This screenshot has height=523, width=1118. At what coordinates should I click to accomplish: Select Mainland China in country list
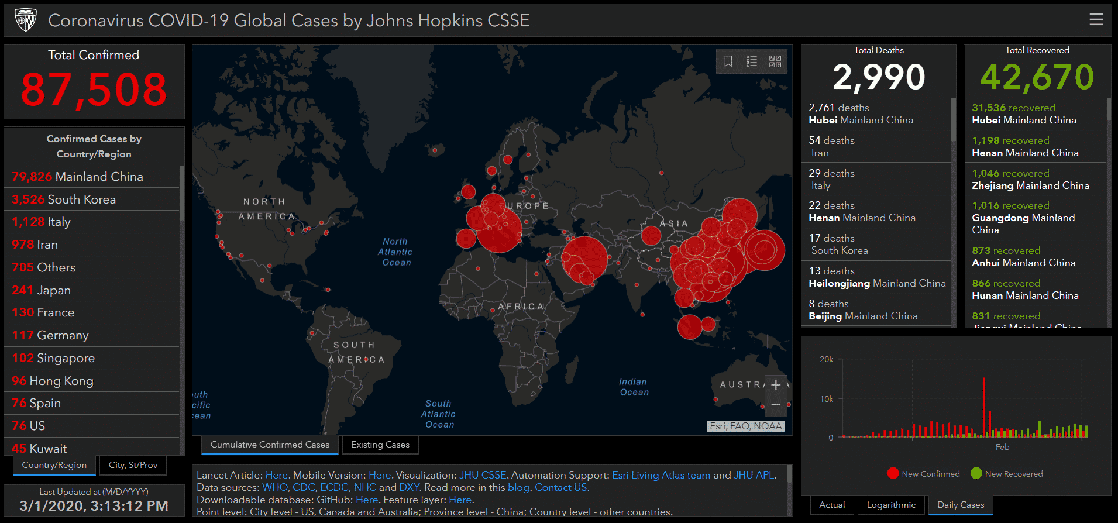coord(92,177)
